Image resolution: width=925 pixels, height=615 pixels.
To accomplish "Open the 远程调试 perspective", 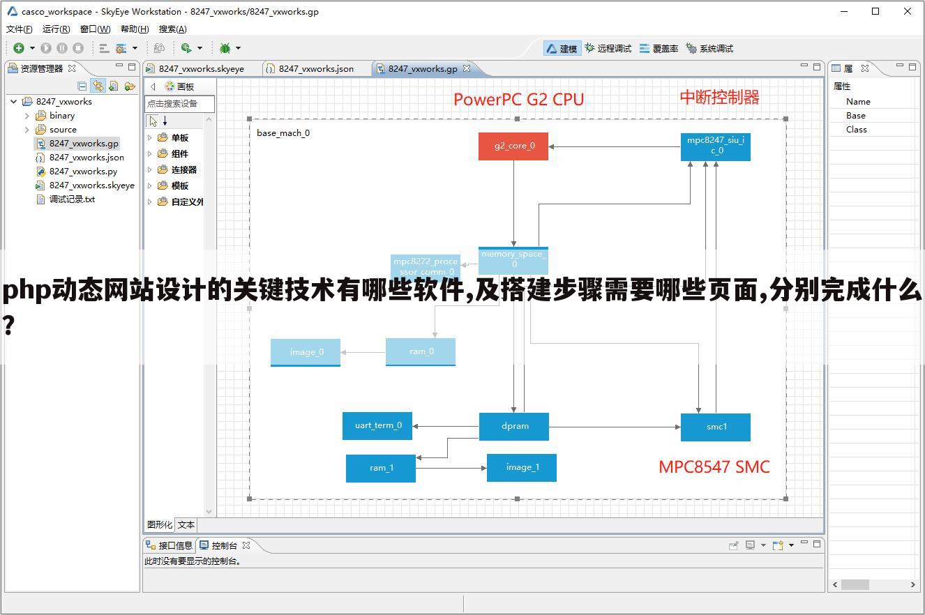I will point(608,48).
